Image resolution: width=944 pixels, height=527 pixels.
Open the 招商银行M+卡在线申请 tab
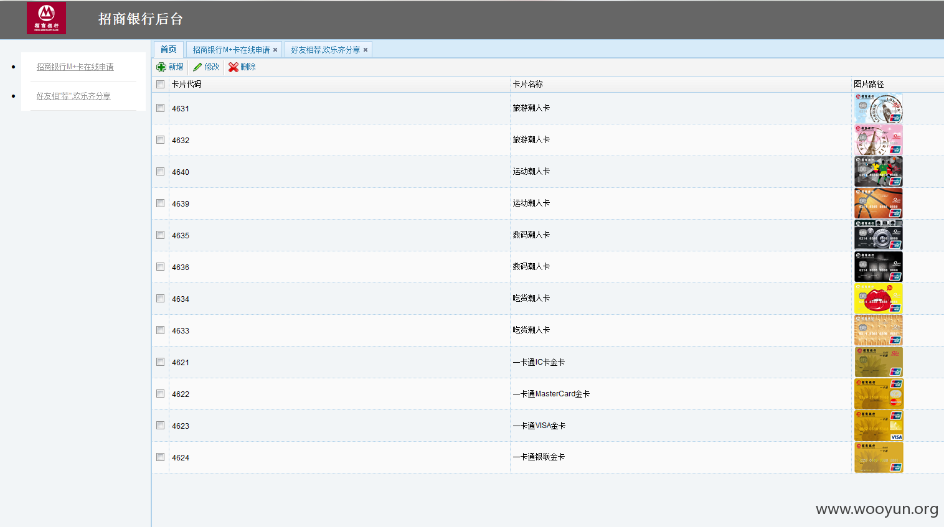click(231, 50)
